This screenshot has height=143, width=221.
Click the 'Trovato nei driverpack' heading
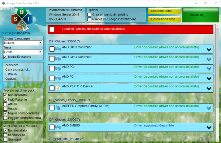tap(19, 91)
